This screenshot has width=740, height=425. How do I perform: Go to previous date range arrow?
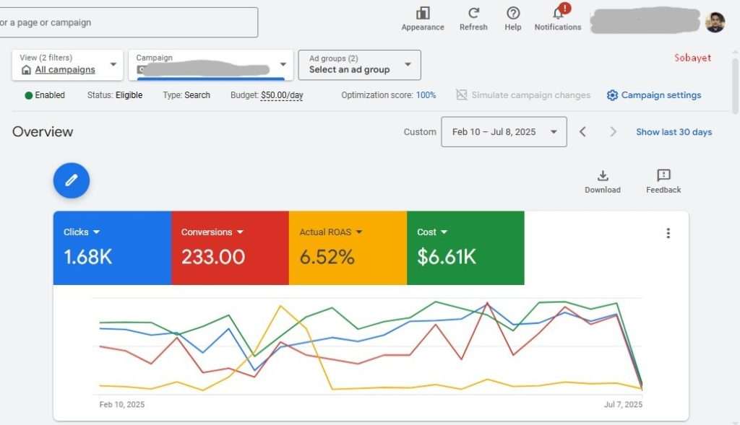coord(583,132)
